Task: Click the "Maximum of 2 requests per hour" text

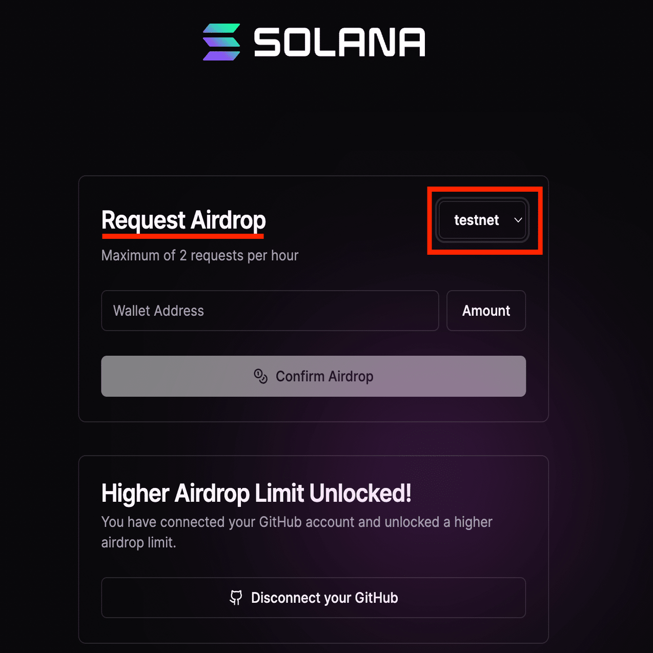Action: click(199, 255)
